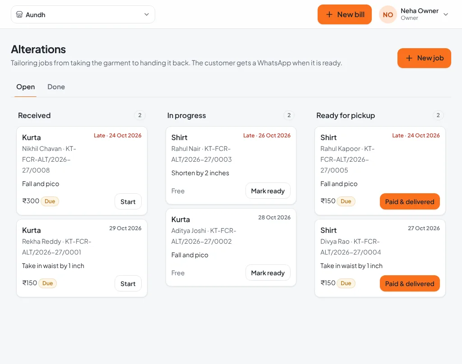
Task: Switch to the Open tab
Action: click(26, 87)
